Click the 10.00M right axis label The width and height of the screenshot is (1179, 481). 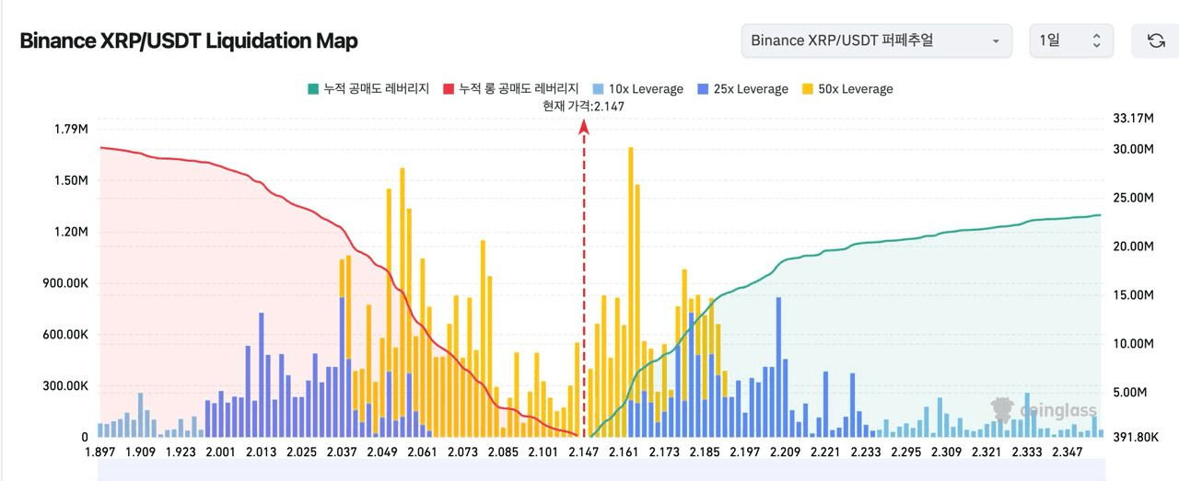click(x=1133, y=344)
